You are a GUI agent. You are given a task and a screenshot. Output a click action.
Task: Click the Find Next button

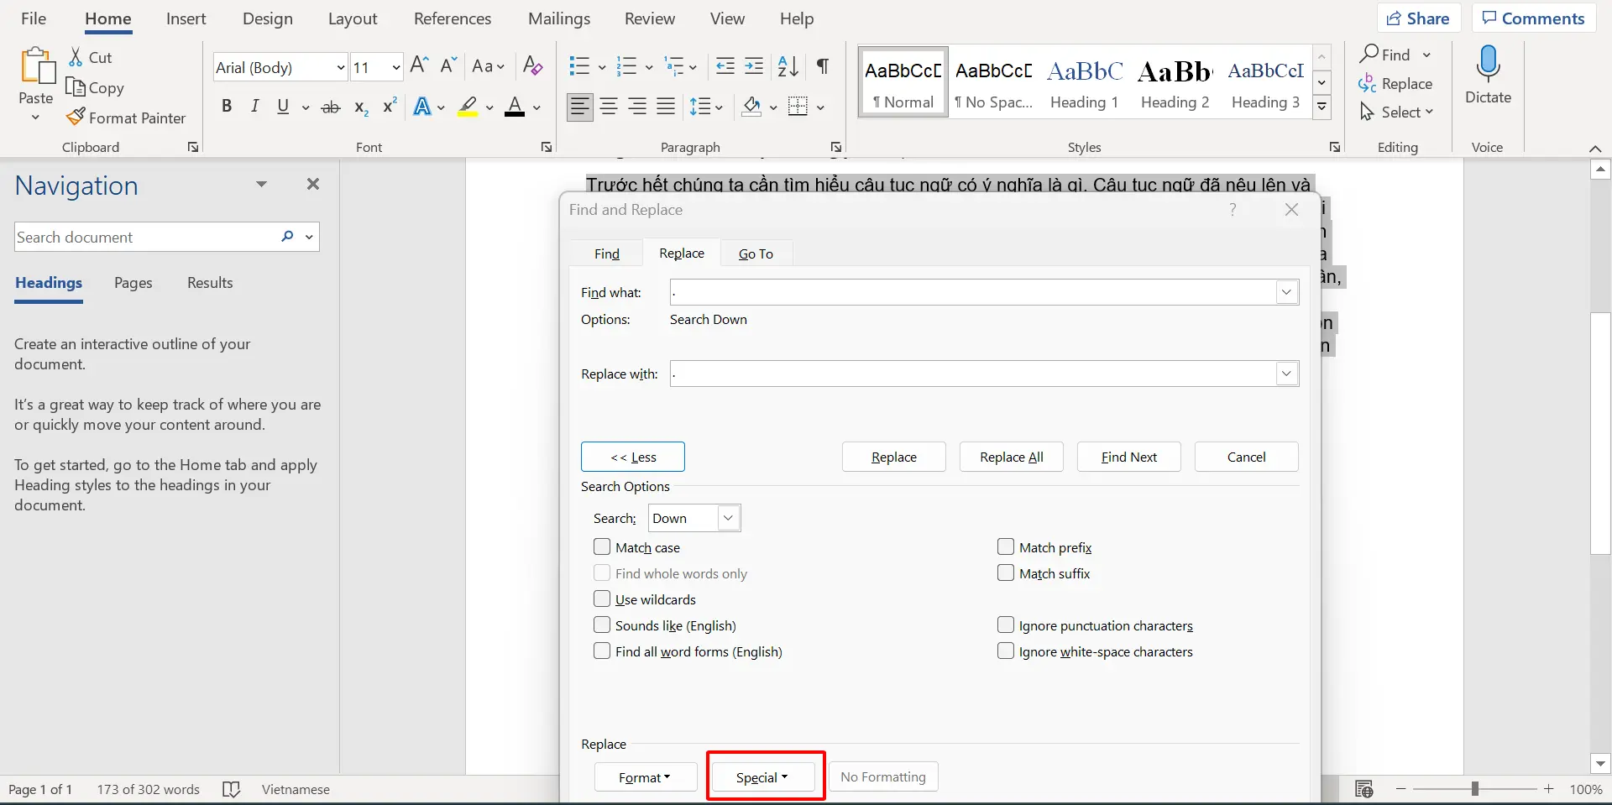point(1129,457)
